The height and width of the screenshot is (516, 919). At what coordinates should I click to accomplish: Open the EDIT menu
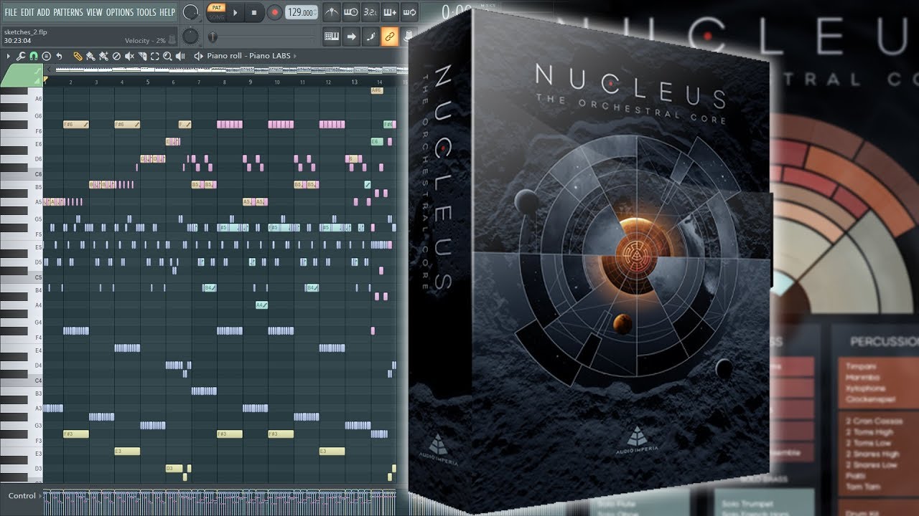(x=27, y=12)
